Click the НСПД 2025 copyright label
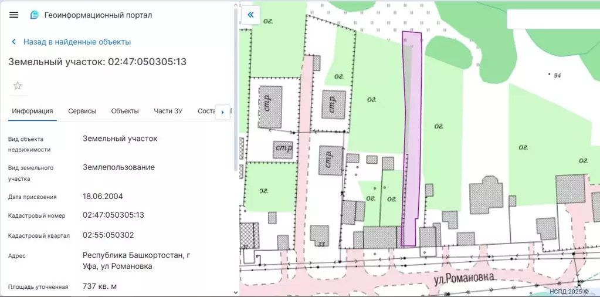The width and height of the screenshot is (600, 297). (x=569, y=292)
